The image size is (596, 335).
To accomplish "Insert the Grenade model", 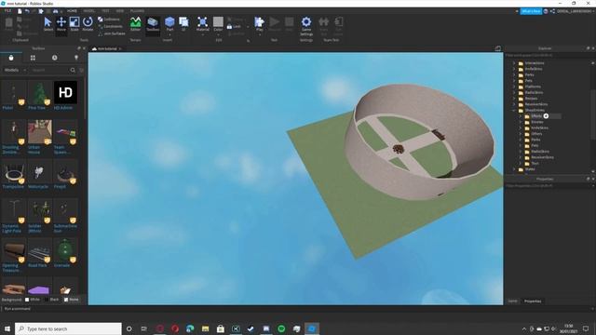I will point(65,252).
